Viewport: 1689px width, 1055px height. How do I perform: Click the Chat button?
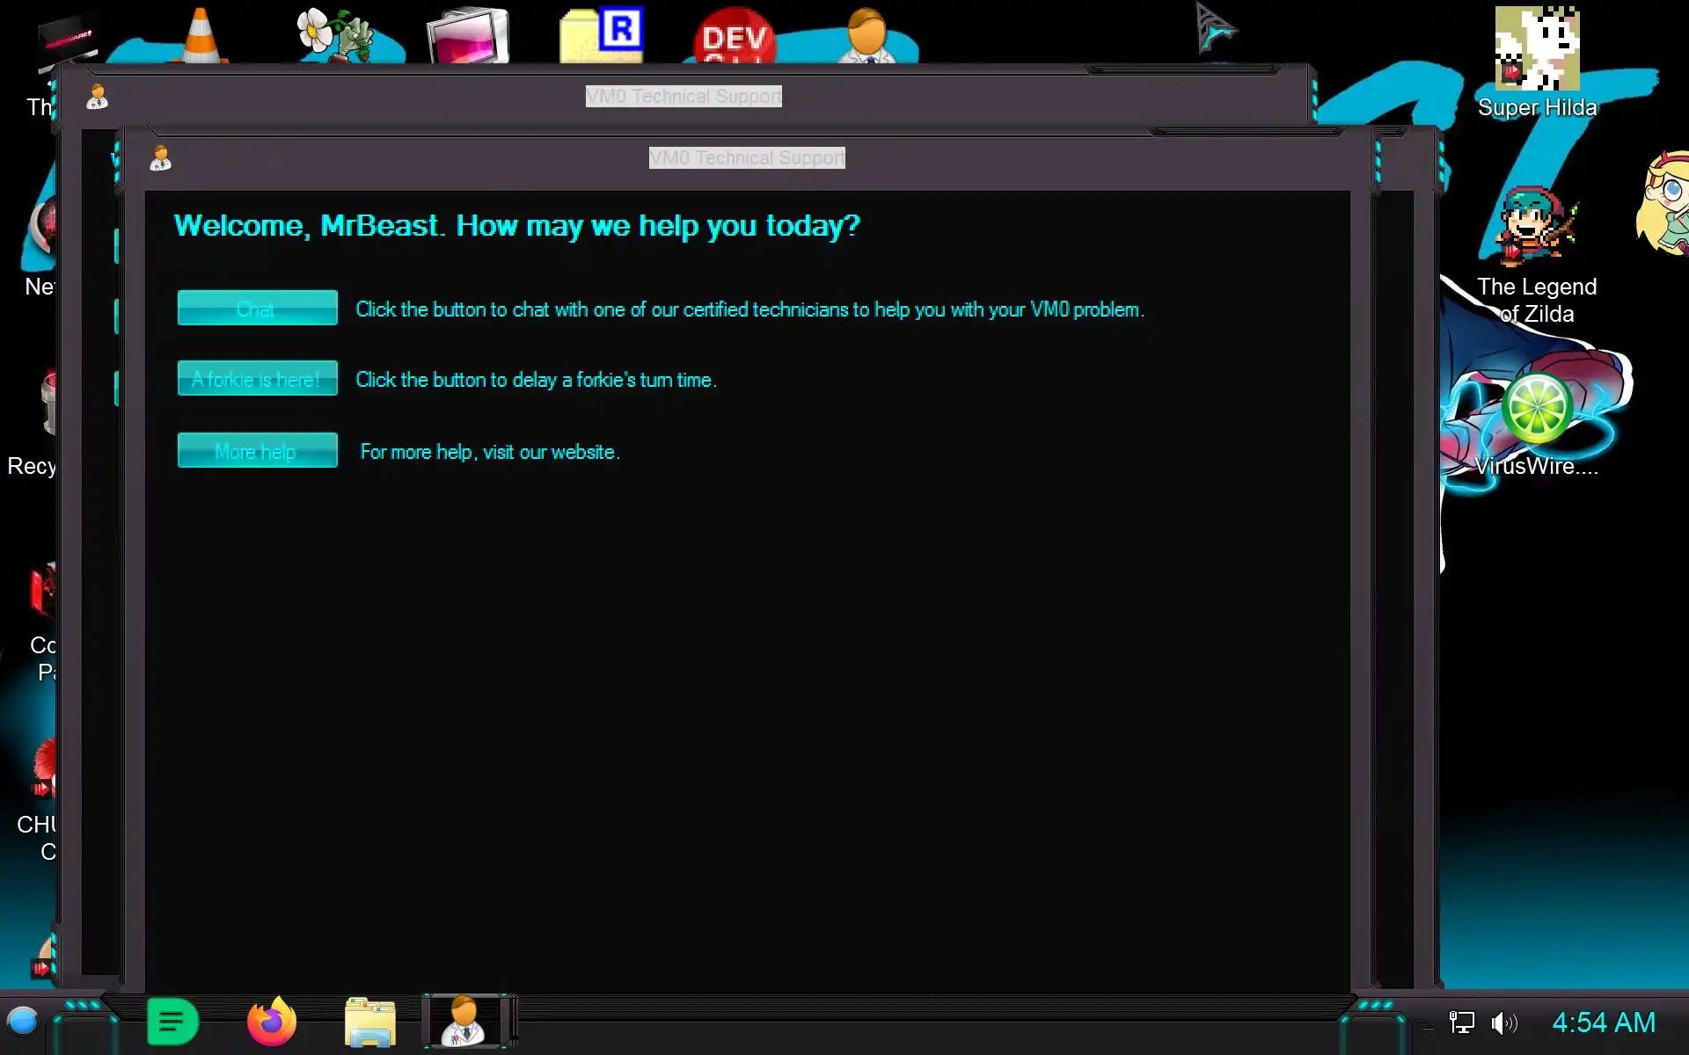click(x=257, y=308)
